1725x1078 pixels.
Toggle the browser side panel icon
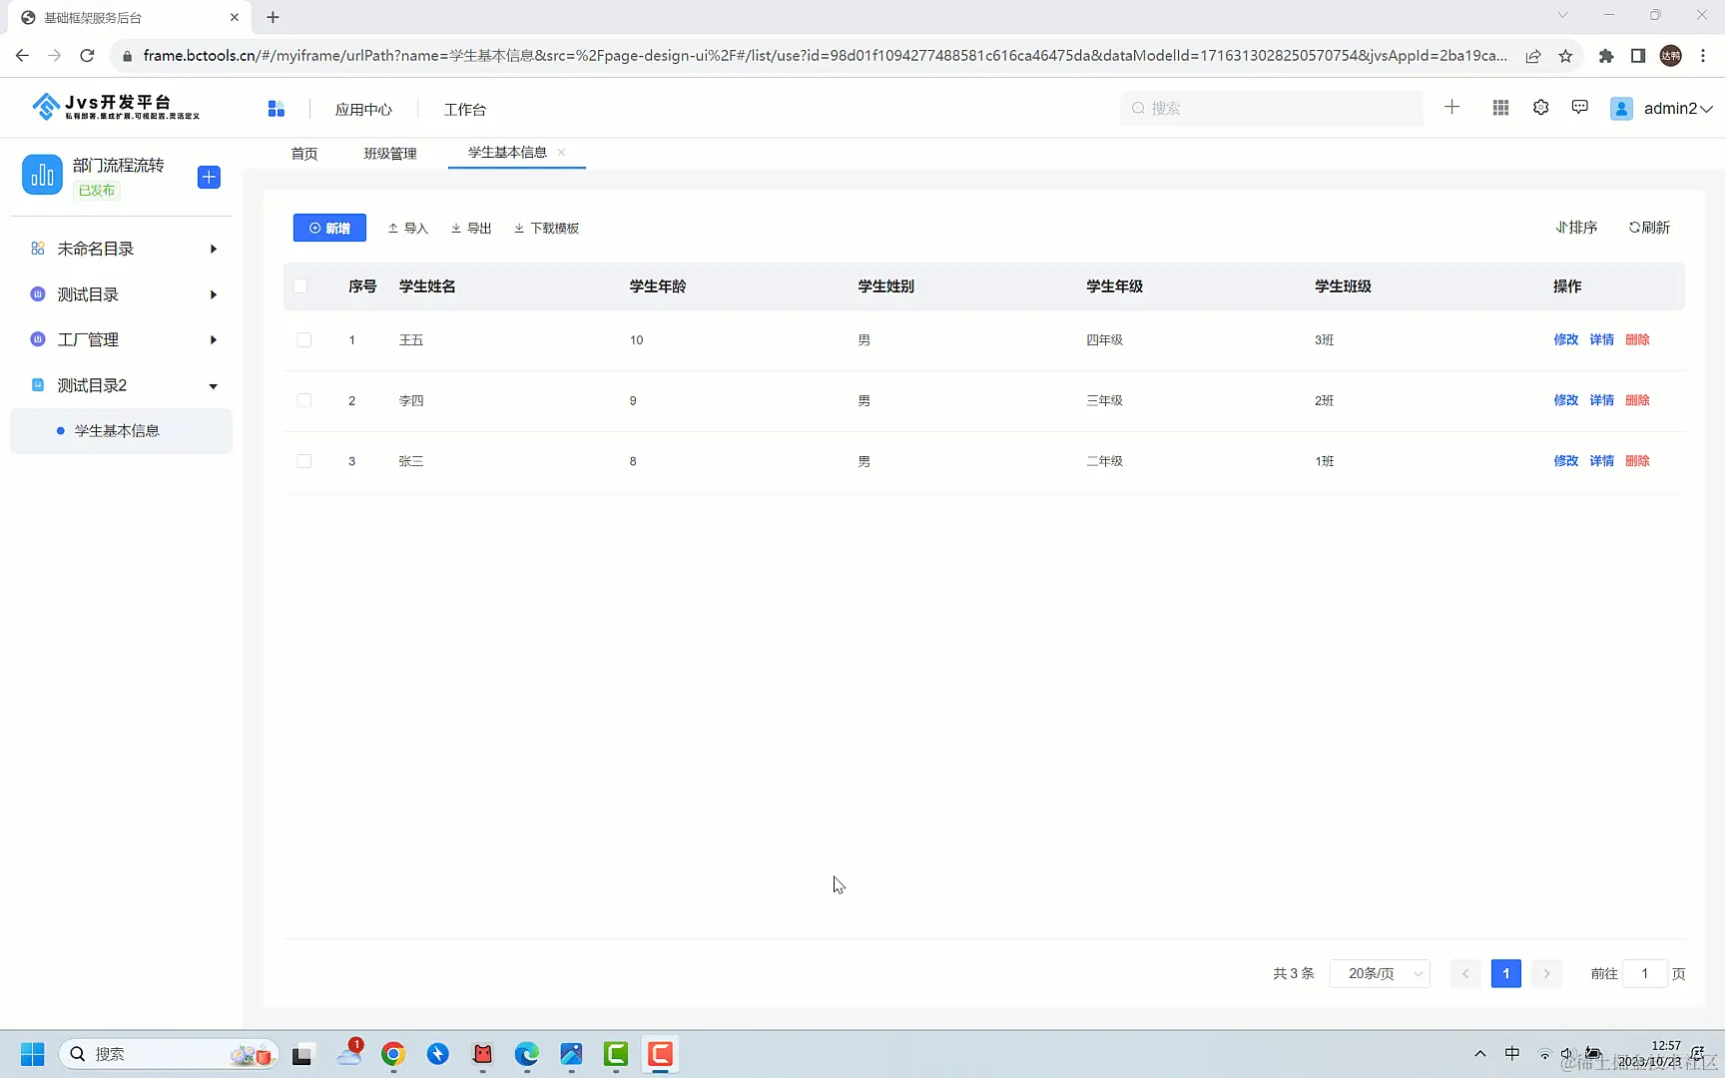(1638, 56)
